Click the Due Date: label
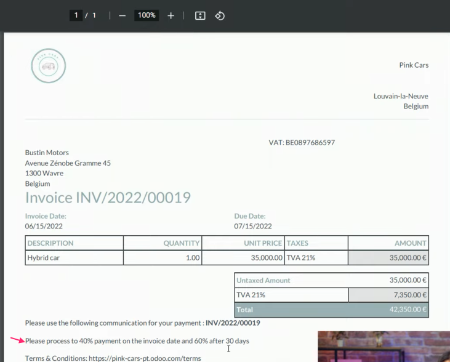This screenshot has height=362, width=450. click(x=250, y=216)
